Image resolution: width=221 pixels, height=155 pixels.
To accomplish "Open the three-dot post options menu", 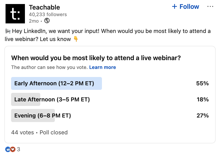I will point(210,7).
